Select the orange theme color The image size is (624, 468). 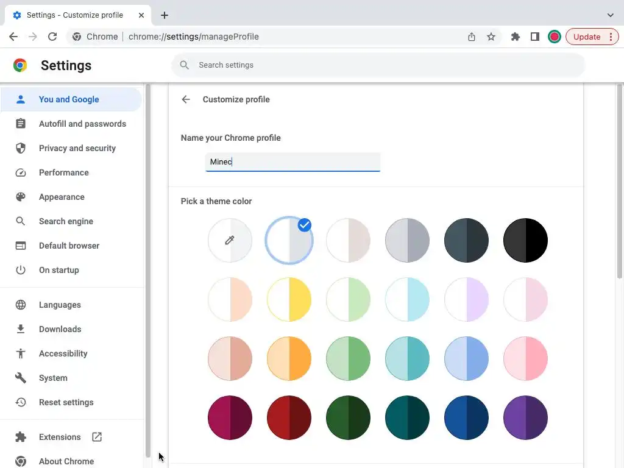click(289, 358)
